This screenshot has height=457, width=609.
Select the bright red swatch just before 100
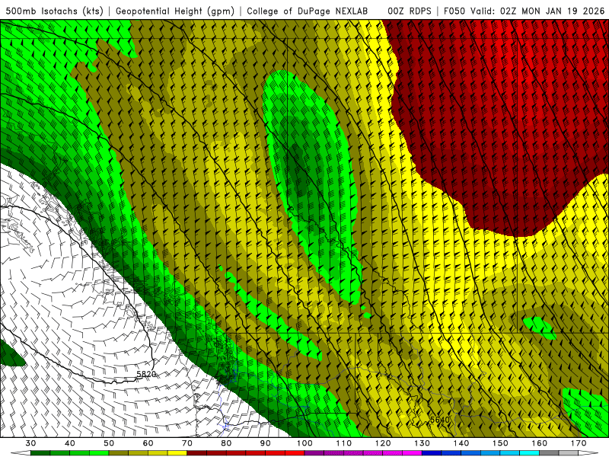click(x=295, y=453)
